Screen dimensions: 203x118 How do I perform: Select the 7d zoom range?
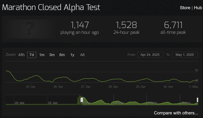[x=32, y=55]
